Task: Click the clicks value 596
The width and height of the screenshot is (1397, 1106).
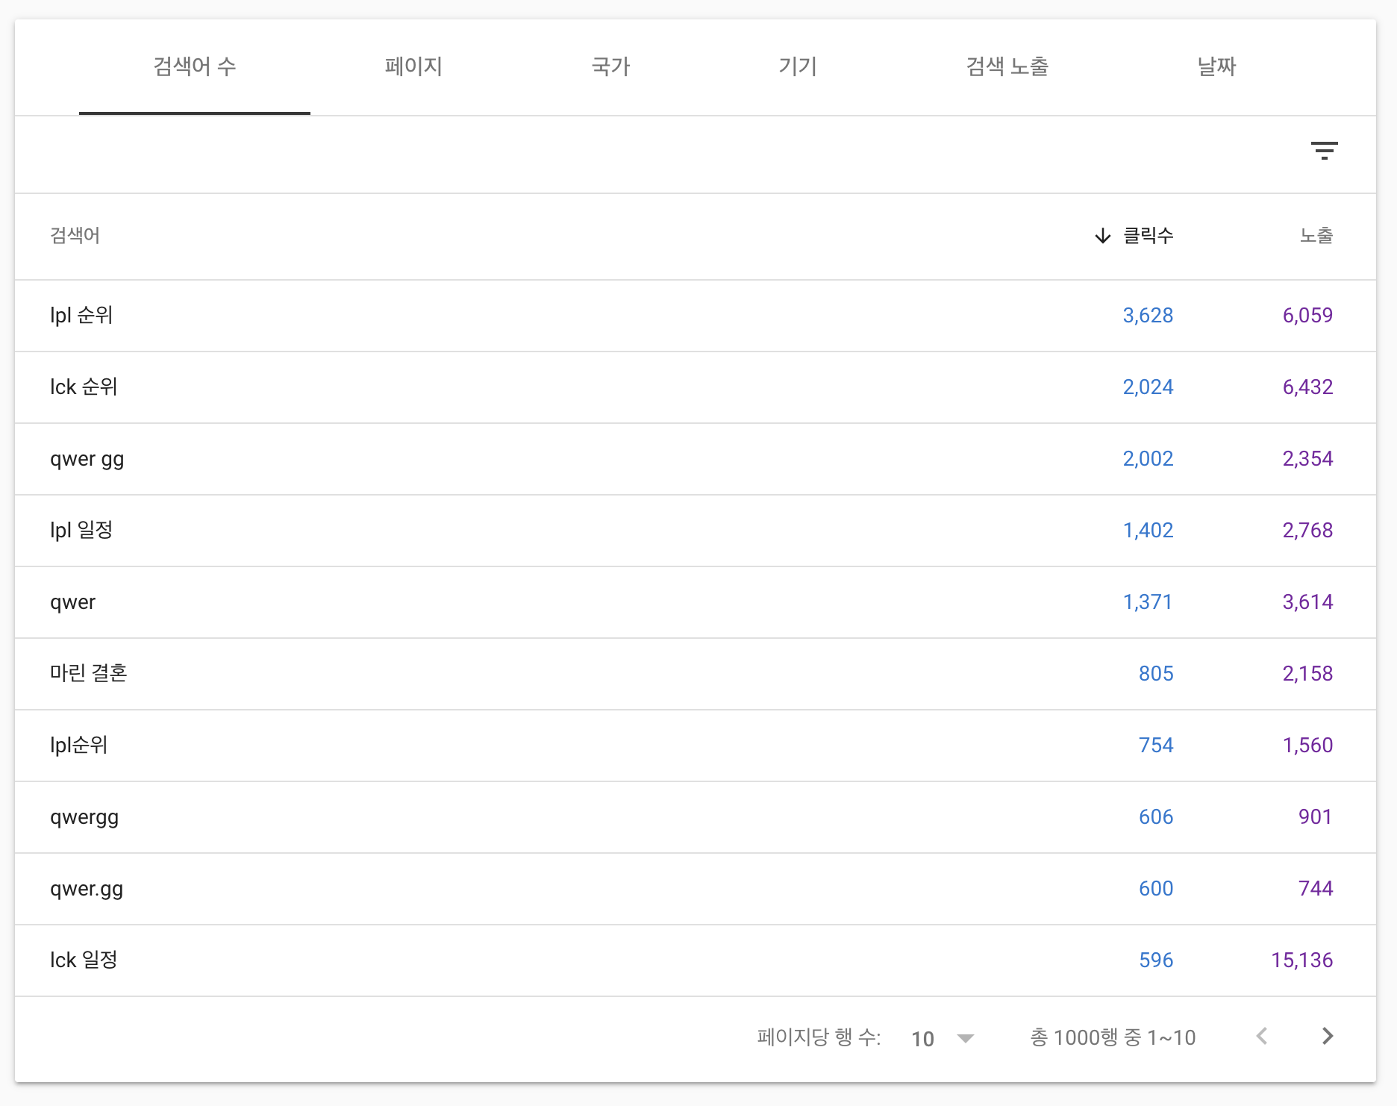Action: click(1156, 960)
